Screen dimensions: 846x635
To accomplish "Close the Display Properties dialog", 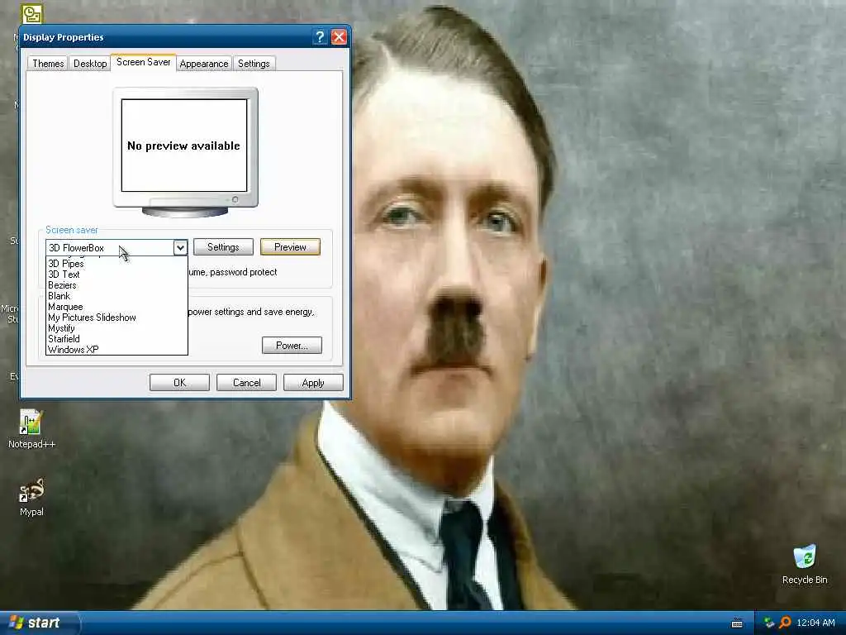I will (339, 36).
